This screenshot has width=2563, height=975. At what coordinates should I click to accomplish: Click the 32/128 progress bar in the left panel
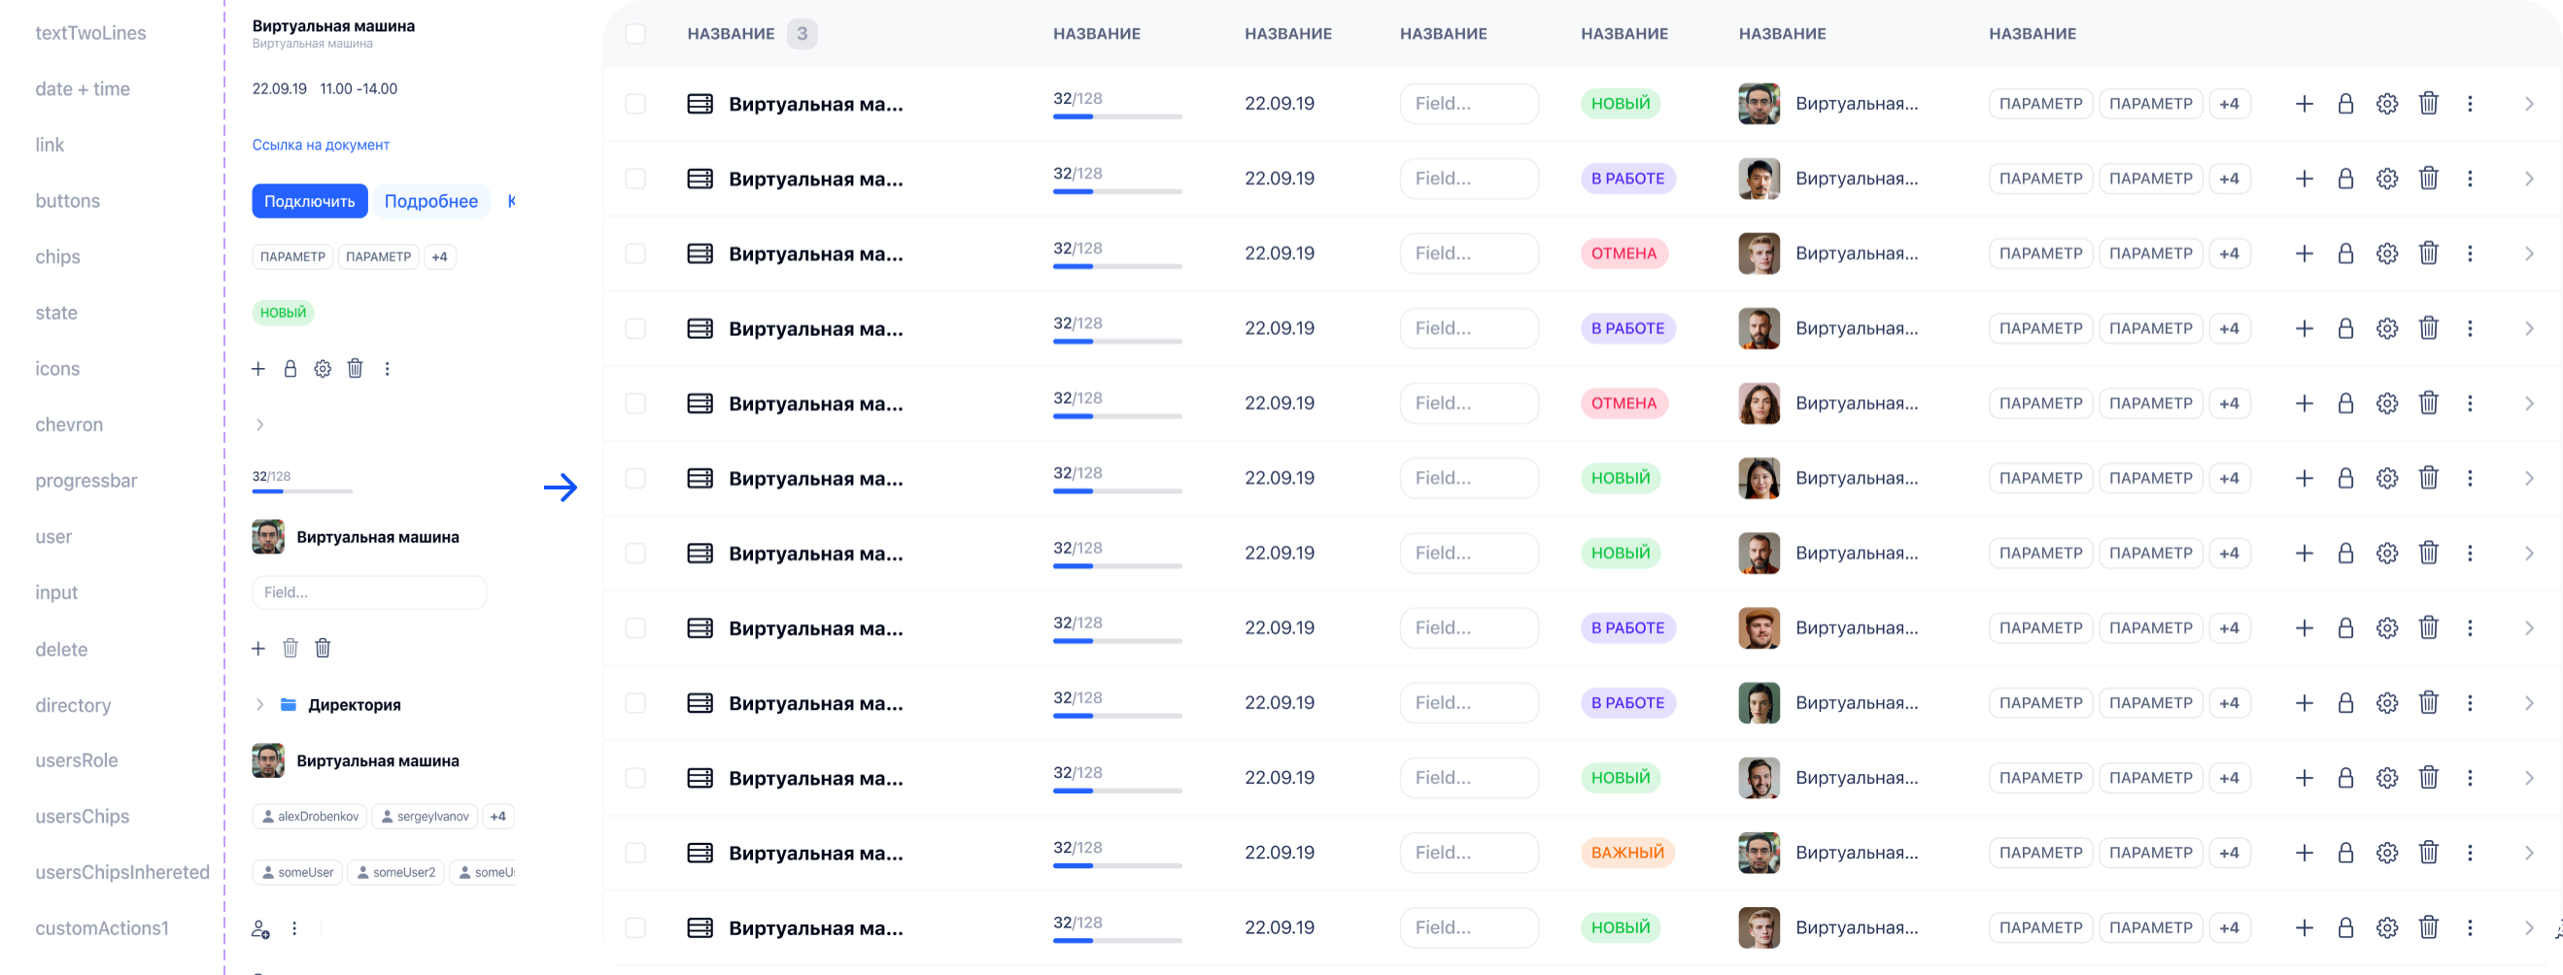[x=302, y=490]
